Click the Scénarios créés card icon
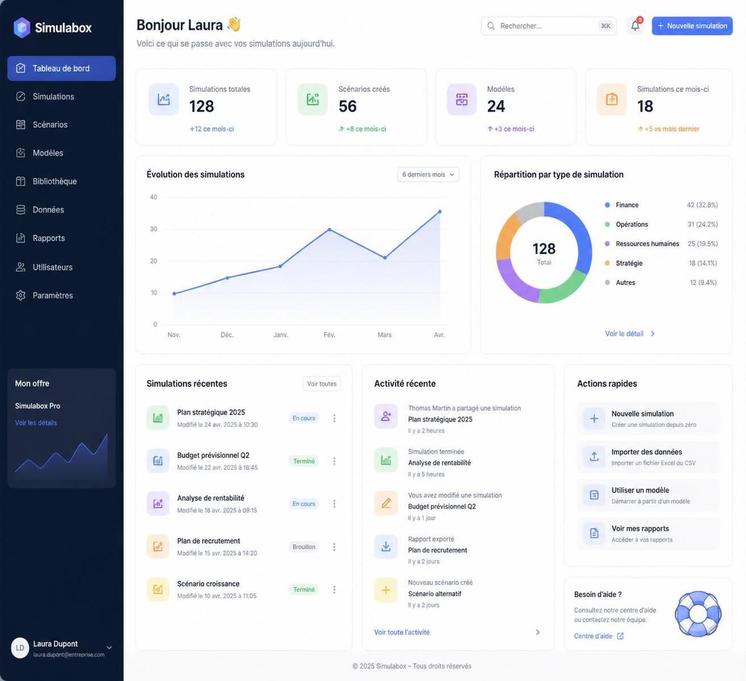 (312, 99)
